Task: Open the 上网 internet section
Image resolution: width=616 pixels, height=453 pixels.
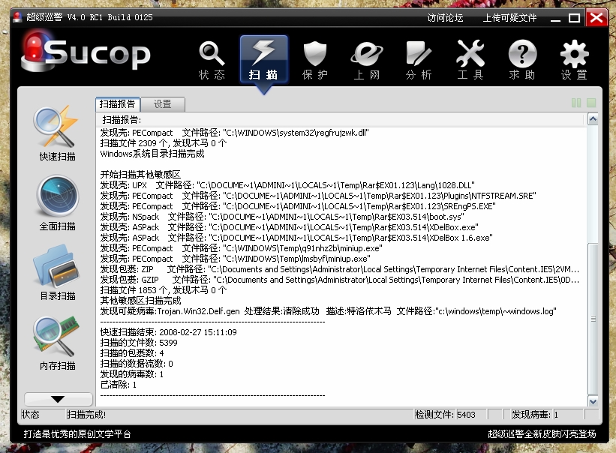Action: [x=367, y=60]
